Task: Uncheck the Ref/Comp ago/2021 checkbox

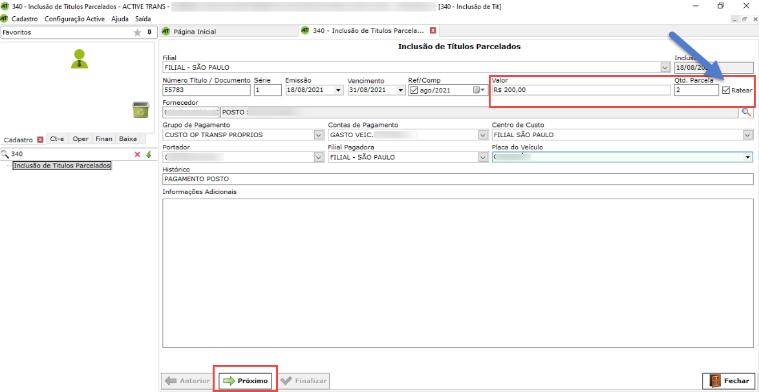Action: pyautogui.click(x=414, y=90)
